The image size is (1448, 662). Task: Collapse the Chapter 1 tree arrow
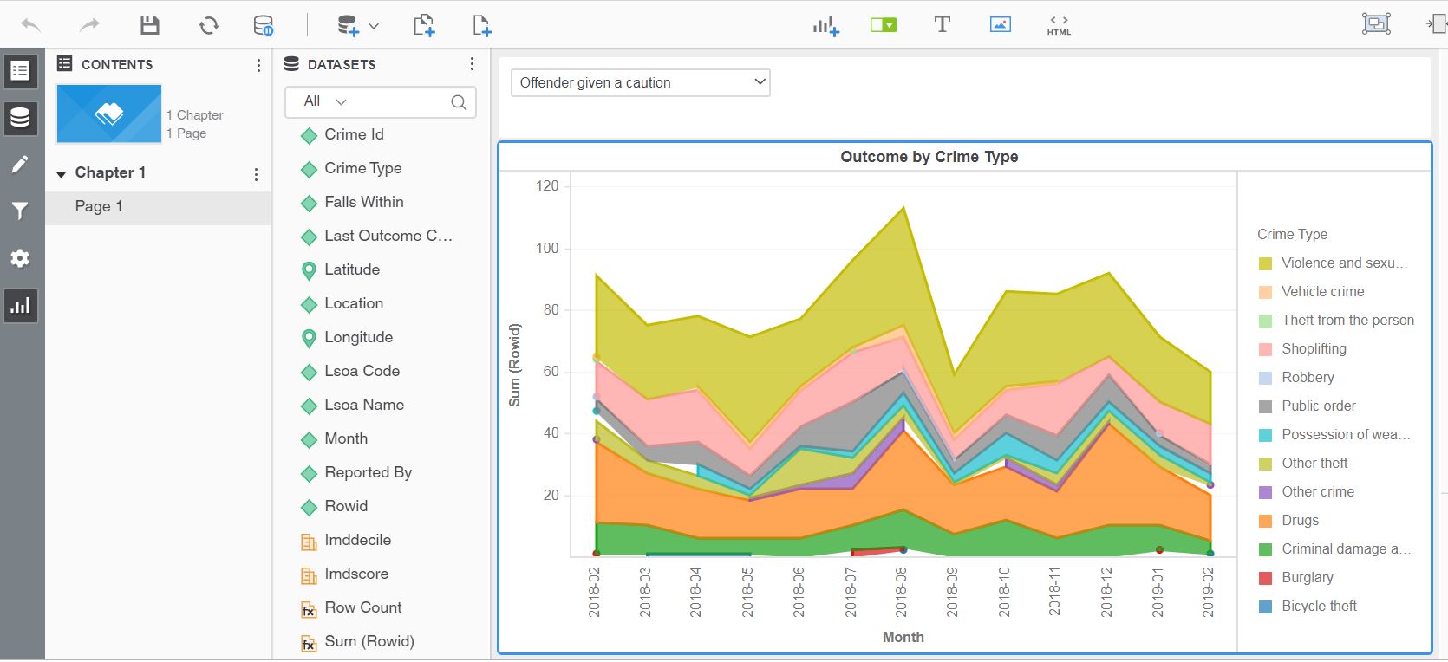tap(62, 174)
